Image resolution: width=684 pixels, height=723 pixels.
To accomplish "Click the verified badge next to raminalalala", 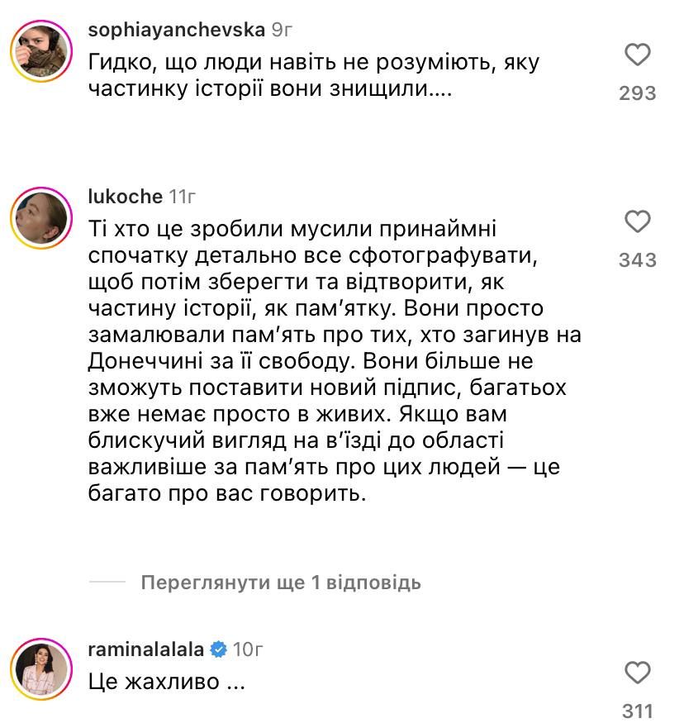I will point(218,649).
